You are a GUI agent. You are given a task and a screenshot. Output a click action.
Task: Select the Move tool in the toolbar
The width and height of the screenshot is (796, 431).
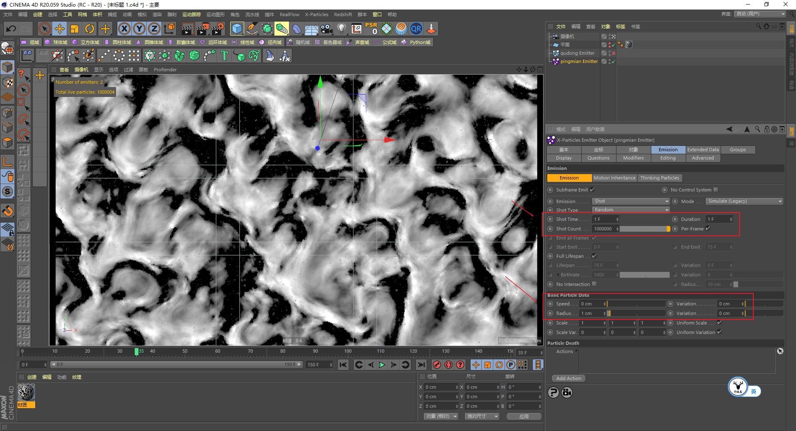point(60,29)
